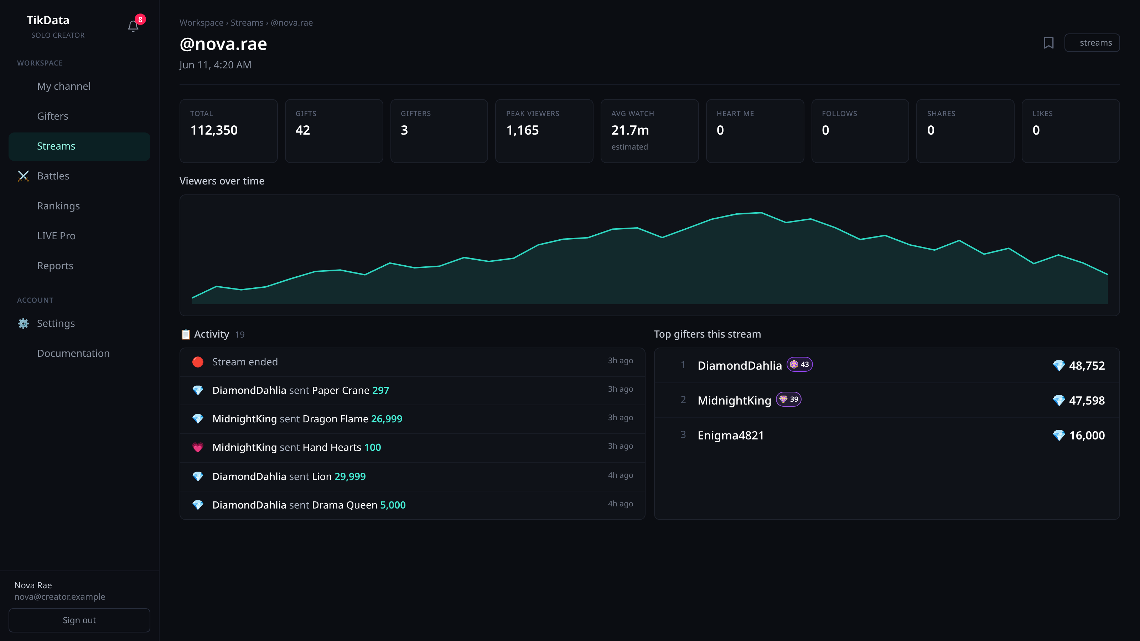The image size is (1140, 641).
Task: Click 'DiamondDahlia sent Lion 29,999' row
Action: pos(413,476)
